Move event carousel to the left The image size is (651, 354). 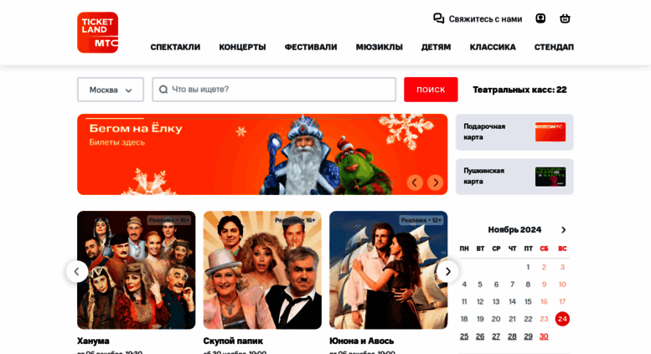(x=77, y=271)
